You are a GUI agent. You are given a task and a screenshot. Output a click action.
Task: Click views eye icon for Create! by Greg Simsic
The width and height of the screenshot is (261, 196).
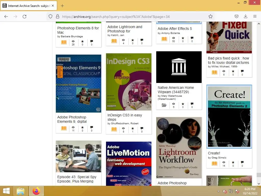224,162
